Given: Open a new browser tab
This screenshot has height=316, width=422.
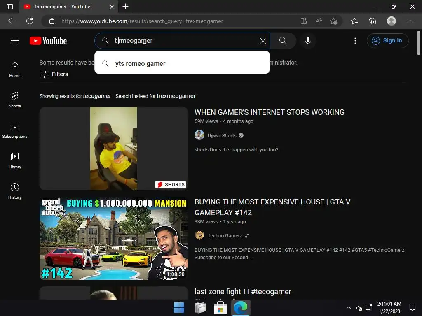Looking at the screenshot, I should [125, 7].
